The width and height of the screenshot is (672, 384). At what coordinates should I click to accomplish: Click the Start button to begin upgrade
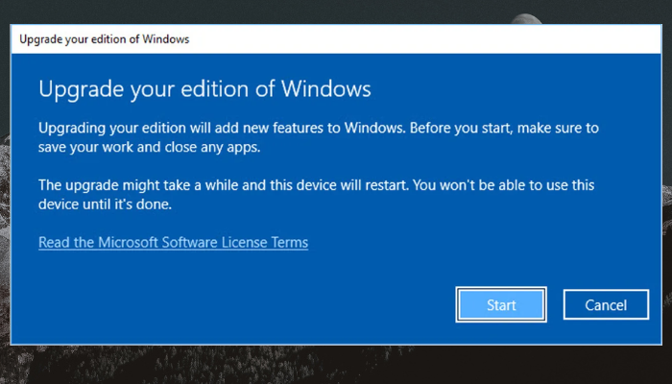(x=501, y=305)
